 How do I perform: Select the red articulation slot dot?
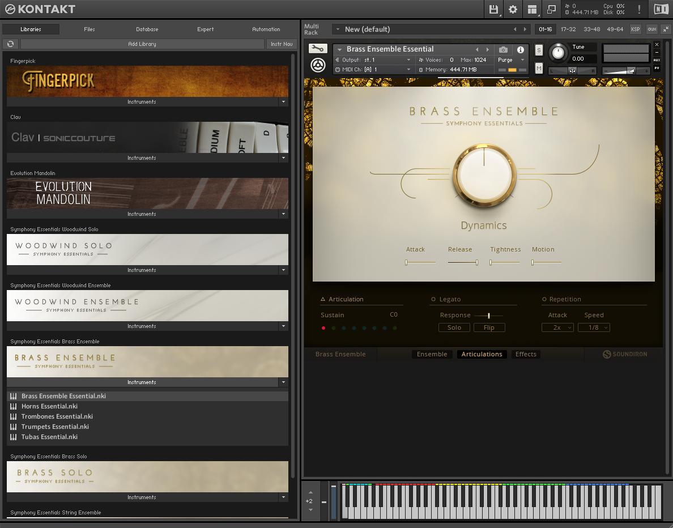point(323,328)
